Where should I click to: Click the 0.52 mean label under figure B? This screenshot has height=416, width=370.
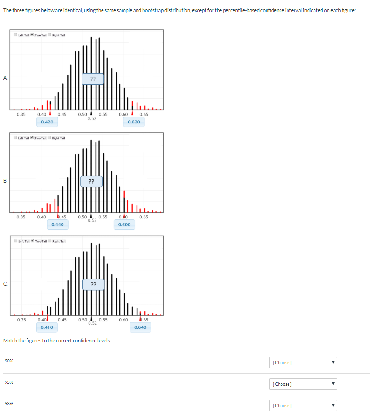(92, 220)
